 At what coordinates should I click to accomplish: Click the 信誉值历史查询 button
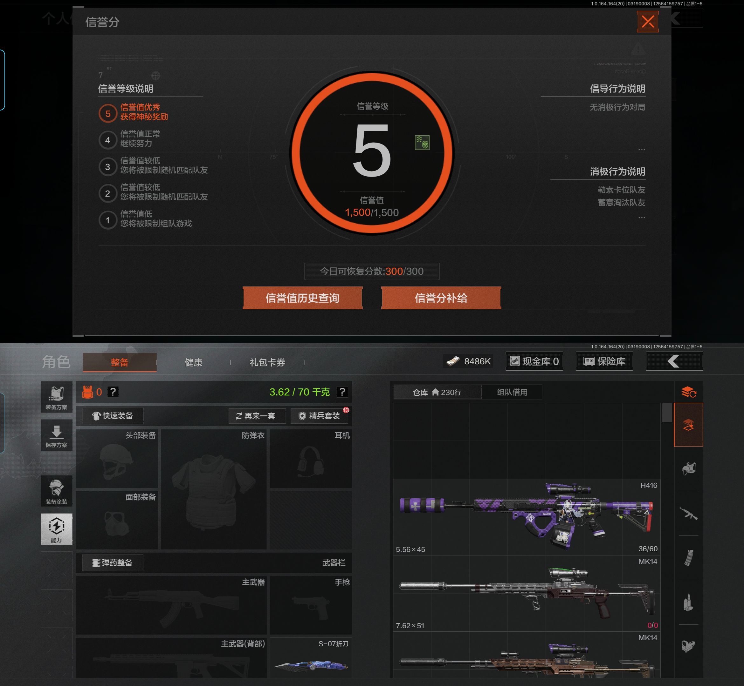(302, 298)
